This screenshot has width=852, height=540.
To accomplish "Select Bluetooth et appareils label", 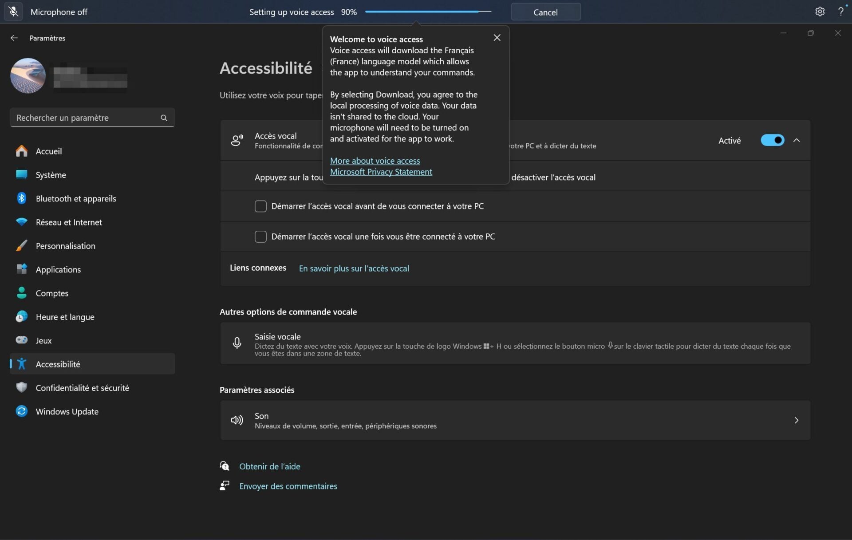I will coord(76,199).
